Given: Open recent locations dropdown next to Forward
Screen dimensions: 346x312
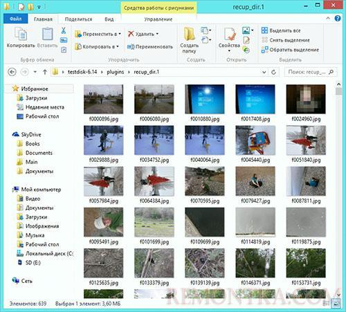Looking at the screenshot, I should [x=35, y=72].
